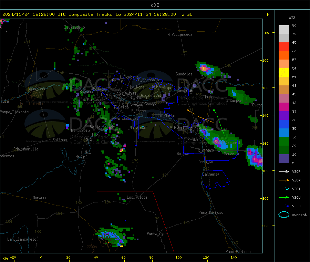Click the 'Punta_Agua' map label
The width and height of the screenshot is (310, 262).
click(157, 234)
